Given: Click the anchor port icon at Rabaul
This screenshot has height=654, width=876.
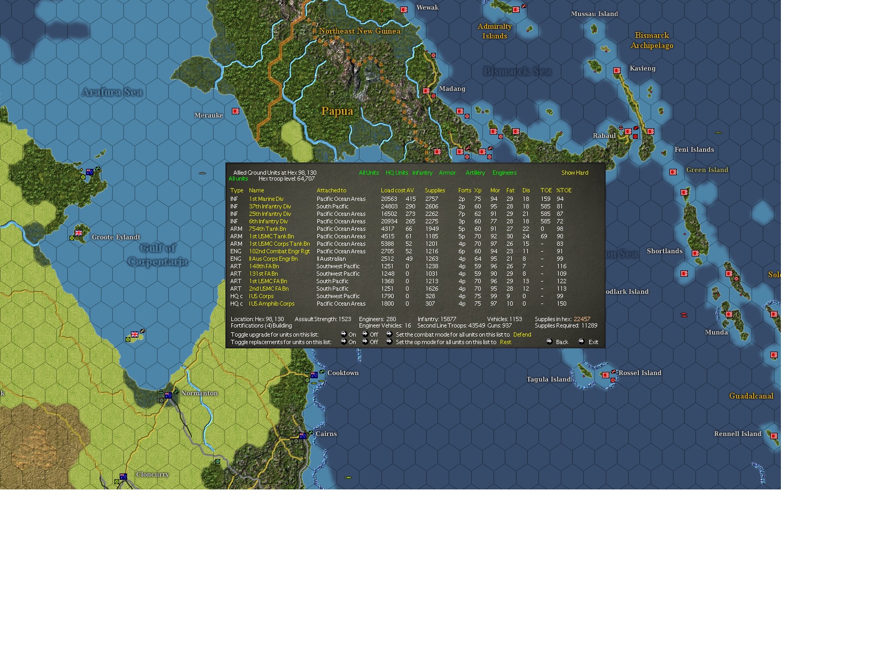Looking at the screenshot, I should (621, 128).
